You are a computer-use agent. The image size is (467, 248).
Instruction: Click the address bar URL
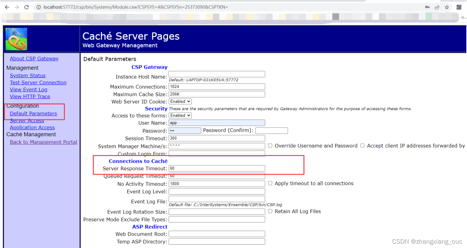tap(136, 7)
